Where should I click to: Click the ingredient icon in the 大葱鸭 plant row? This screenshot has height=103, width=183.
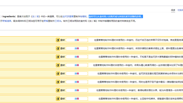(58, 57)
